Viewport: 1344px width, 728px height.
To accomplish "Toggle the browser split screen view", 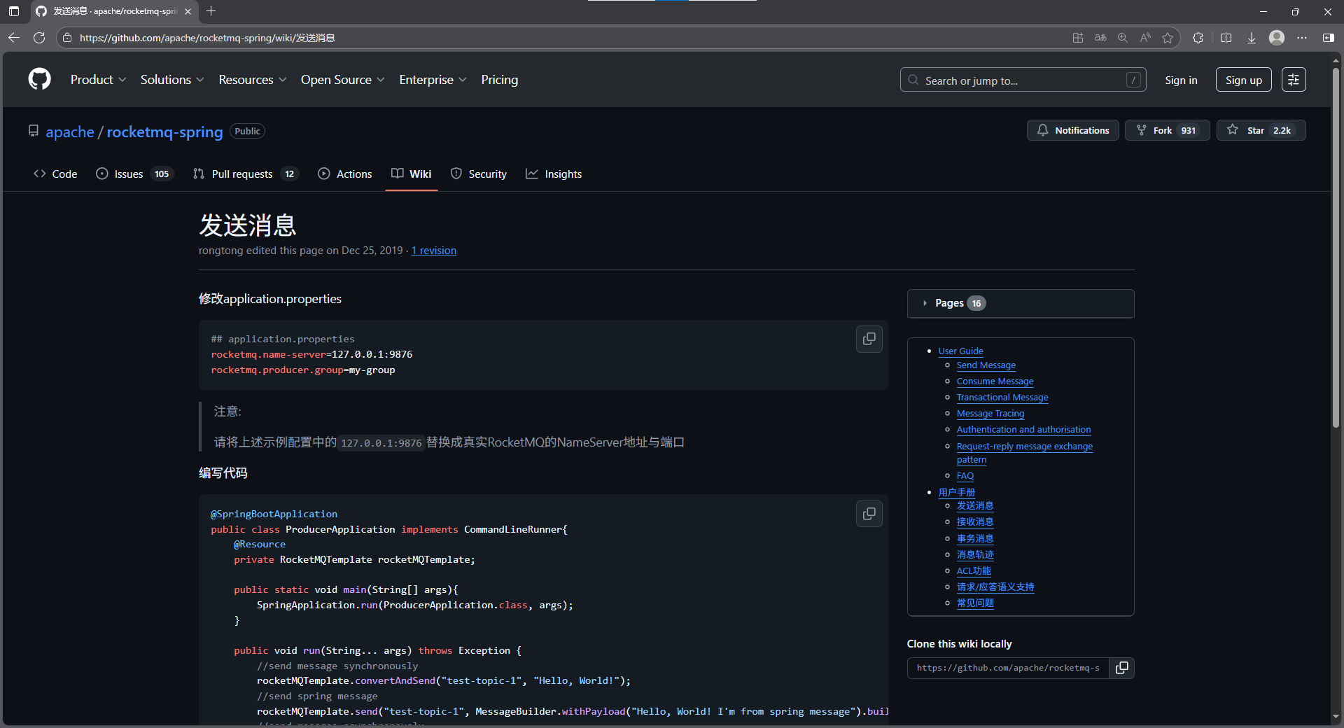I will coord(1226,38).
